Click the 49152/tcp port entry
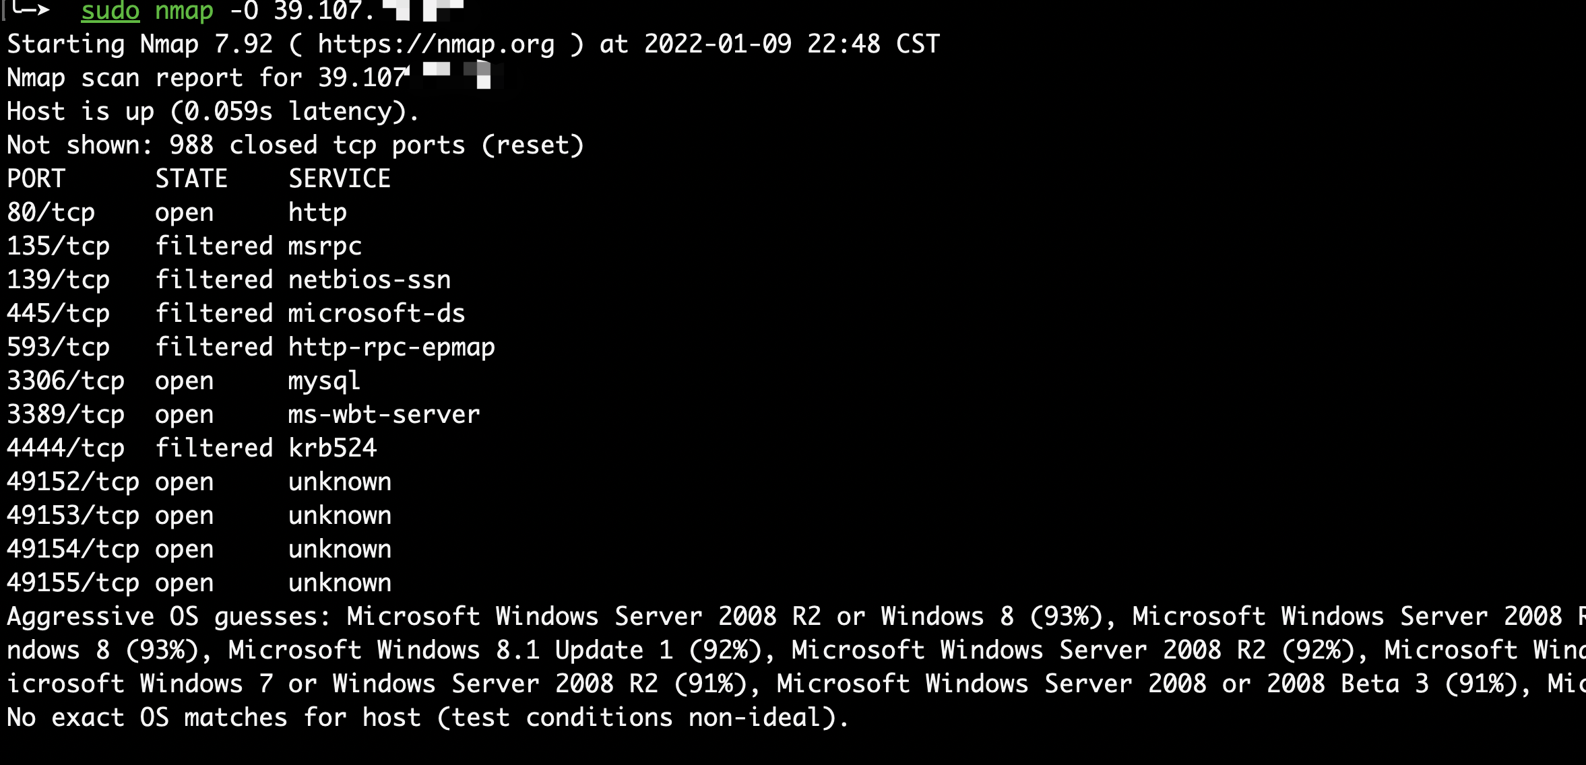This screenshot has height=765, width=1586. (73, 482)
